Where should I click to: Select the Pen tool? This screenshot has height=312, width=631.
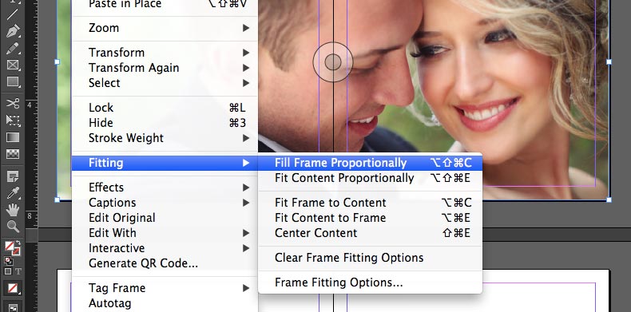(13, 31)
